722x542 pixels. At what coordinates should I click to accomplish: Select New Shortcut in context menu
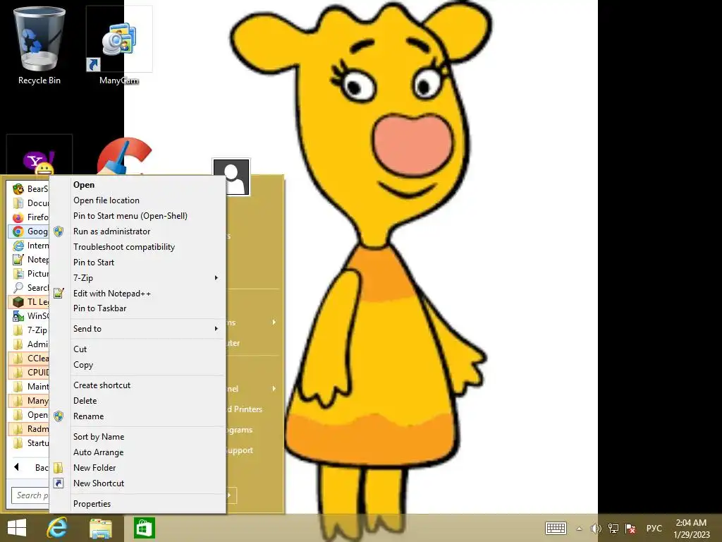[138, 483]
